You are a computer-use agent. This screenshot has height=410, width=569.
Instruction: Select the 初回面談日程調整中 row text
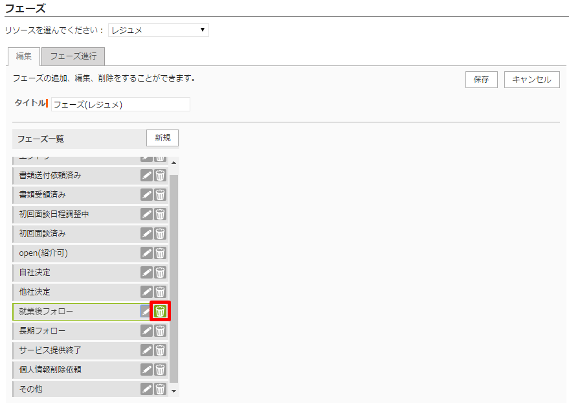coord(54,214)
